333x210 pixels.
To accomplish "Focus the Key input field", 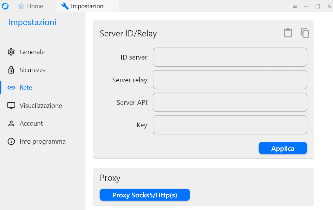I will pos(230,125).
